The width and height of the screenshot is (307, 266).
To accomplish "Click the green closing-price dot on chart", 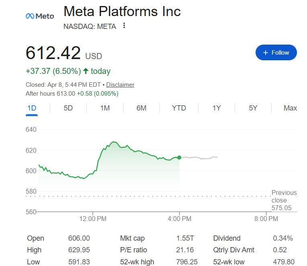I will click(x=179, y=158).
